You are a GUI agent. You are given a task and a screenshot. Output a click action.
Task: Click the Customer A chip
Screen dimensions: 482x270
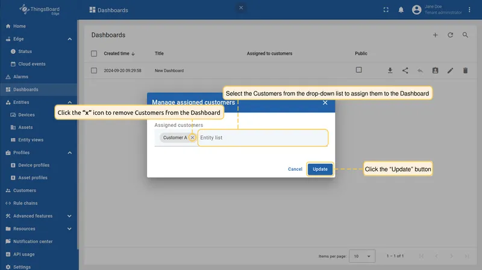click(x=175, y=138)
